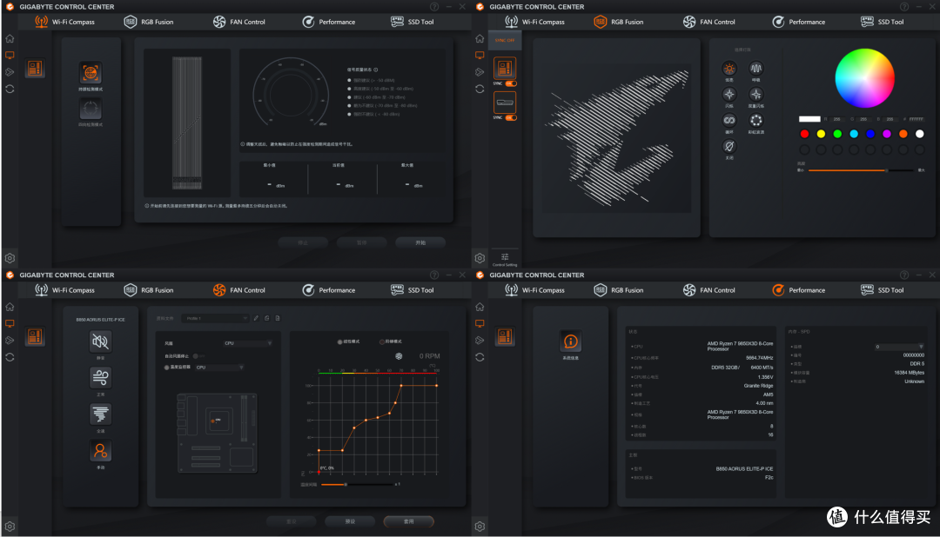This screenshot has width=940, height=537.
Task: Toggle auto fan stop switch in FAN Control window
Action: click(x=198, y=356)
